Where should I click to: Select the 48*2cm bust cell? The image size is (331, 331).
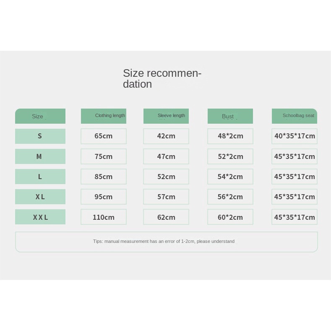230,136
